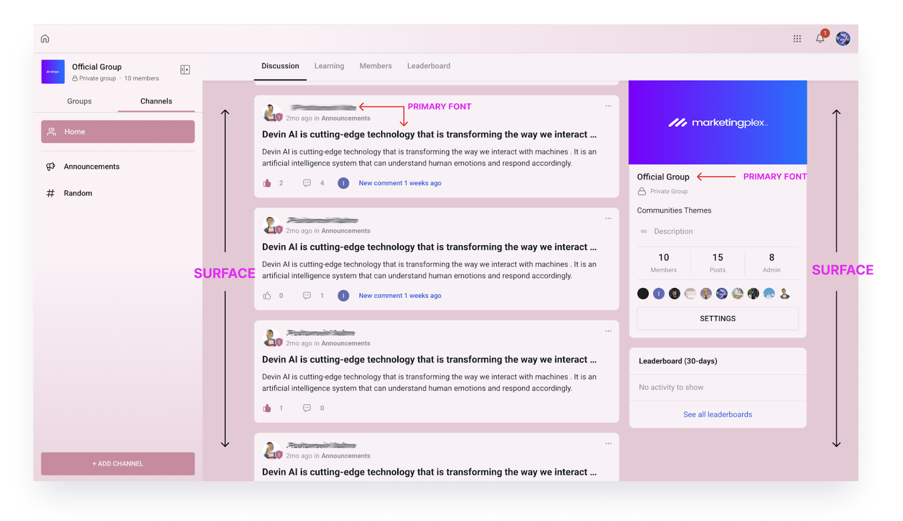
Task: Click the third post's author avatar
Action: pyautogui.click(x=272, y=338)
